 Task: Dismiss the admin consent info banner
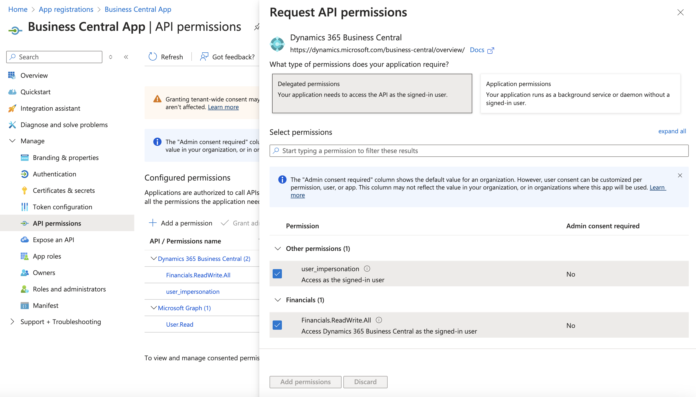[680, 175]
